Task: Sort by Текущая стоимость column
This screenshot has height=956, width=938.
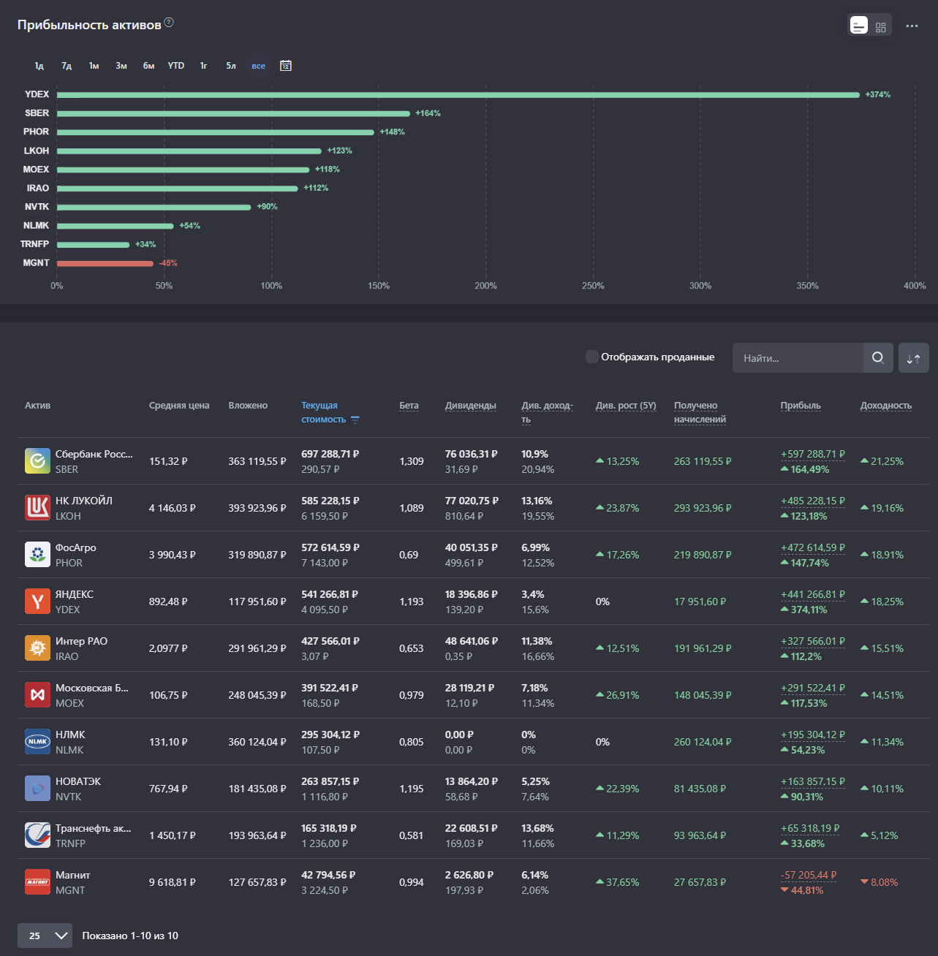Action: pos(323,412)
